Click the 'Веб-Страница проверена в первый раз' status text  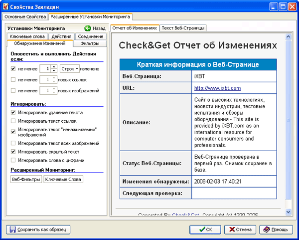click(x=233, y=163)
